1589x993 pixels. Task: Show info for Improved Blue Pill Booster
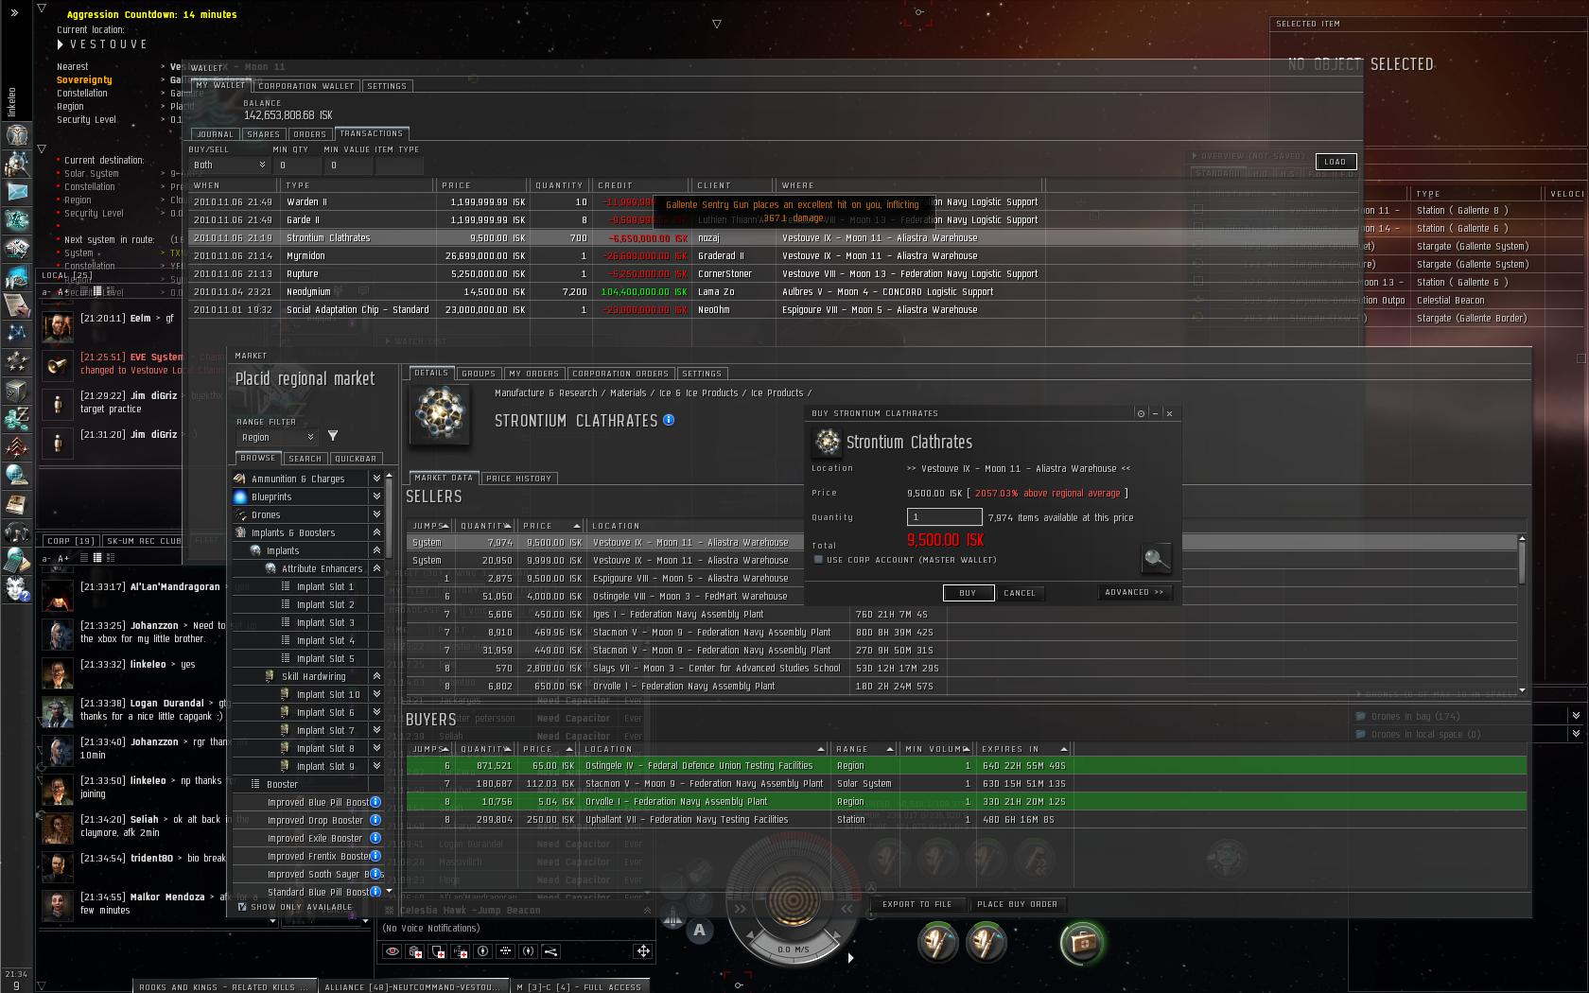375,802
